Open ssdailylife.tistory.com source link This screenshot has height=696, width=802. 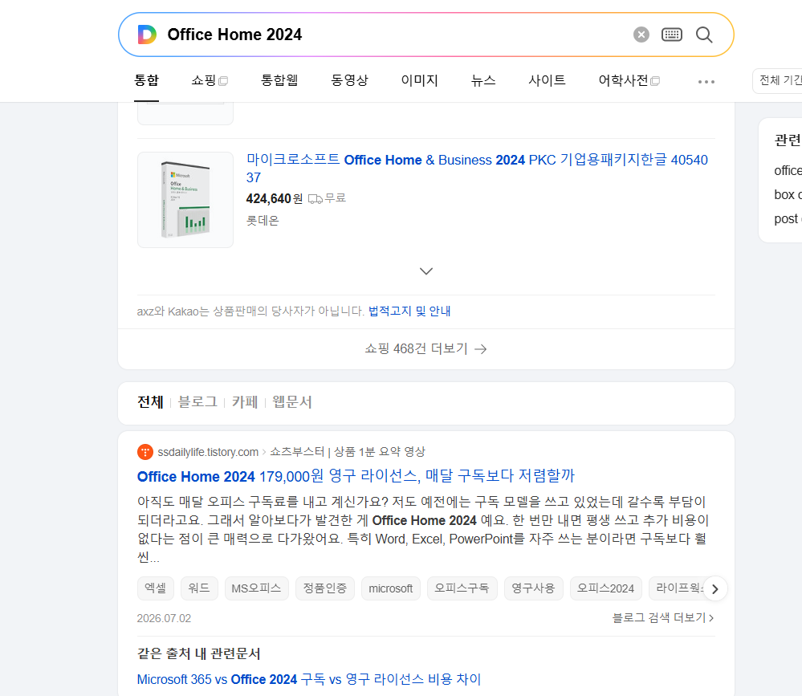point(208,452)
